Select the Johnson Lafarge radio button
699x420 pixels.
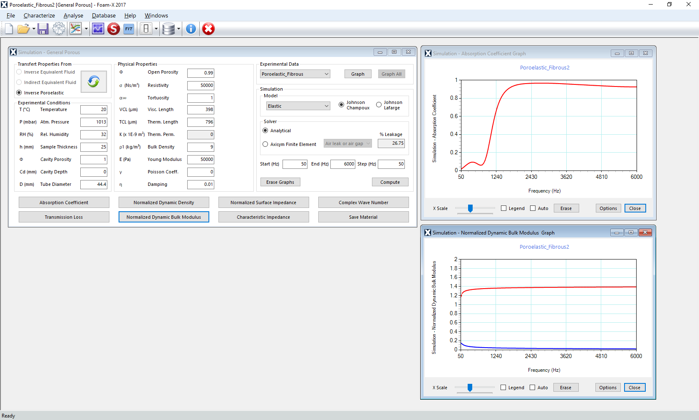pos(379,105)
